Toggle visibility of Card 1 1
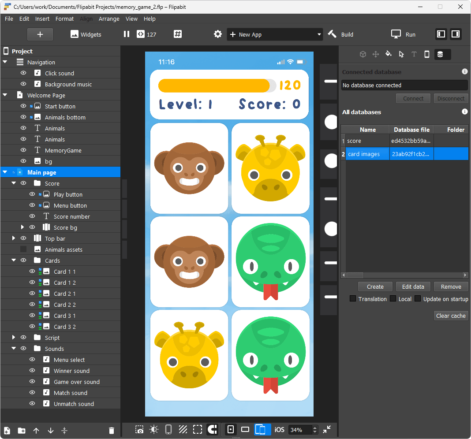This screenshot has height=439, width=471. click(x=32, y=272)
